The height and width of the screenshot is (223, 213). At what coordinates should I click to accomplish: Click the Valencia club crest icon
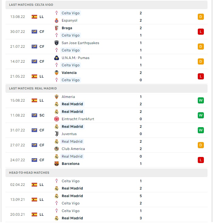point(57,73)
